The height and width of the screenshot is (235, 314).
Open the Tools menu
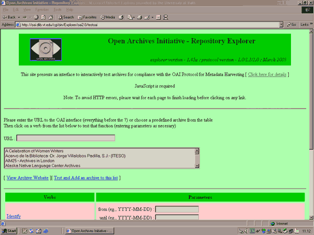pyautogui.click(x=56, y=10)
